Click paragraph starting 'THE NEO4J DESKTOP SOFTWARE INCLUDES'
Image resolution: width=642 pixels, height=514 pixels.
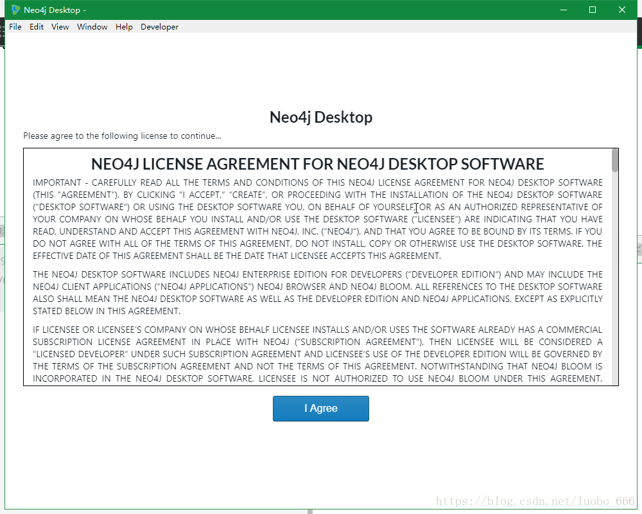(x=317, y=293)
